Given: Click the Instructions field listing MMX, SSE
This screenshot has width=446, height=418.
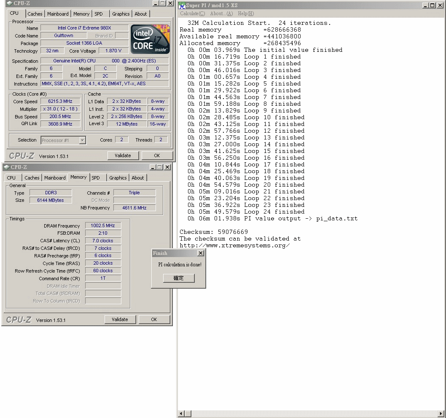Looking at the screenshot, I should click(105, 83).
